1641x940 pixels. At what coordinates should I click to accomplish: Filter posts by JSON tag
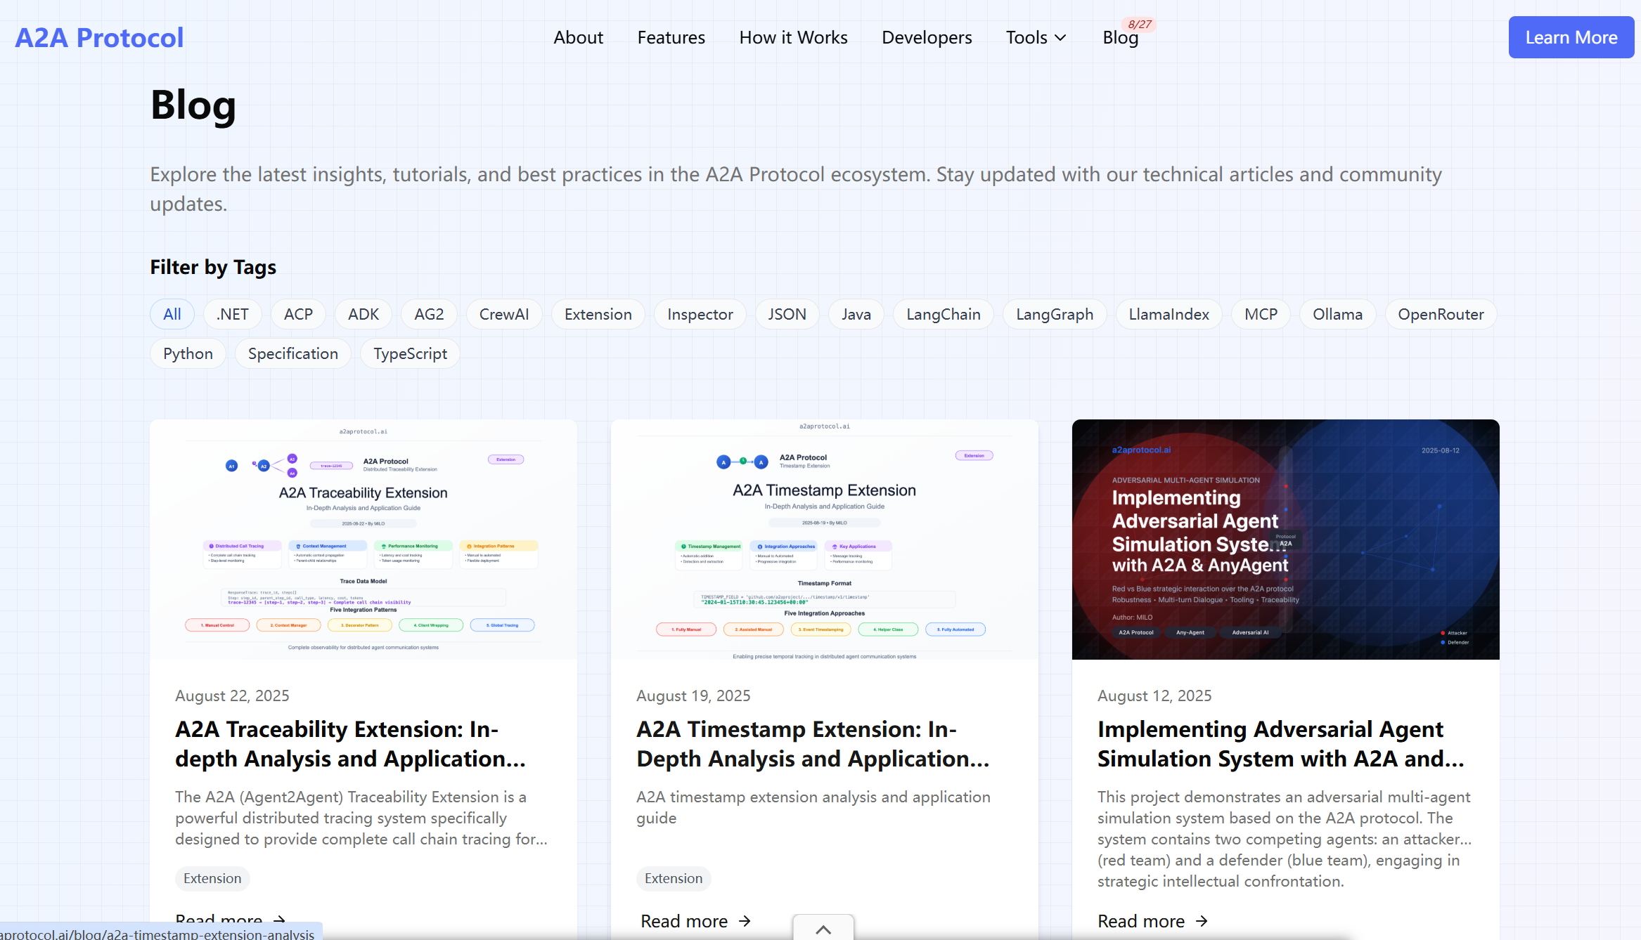click(787, 314)
